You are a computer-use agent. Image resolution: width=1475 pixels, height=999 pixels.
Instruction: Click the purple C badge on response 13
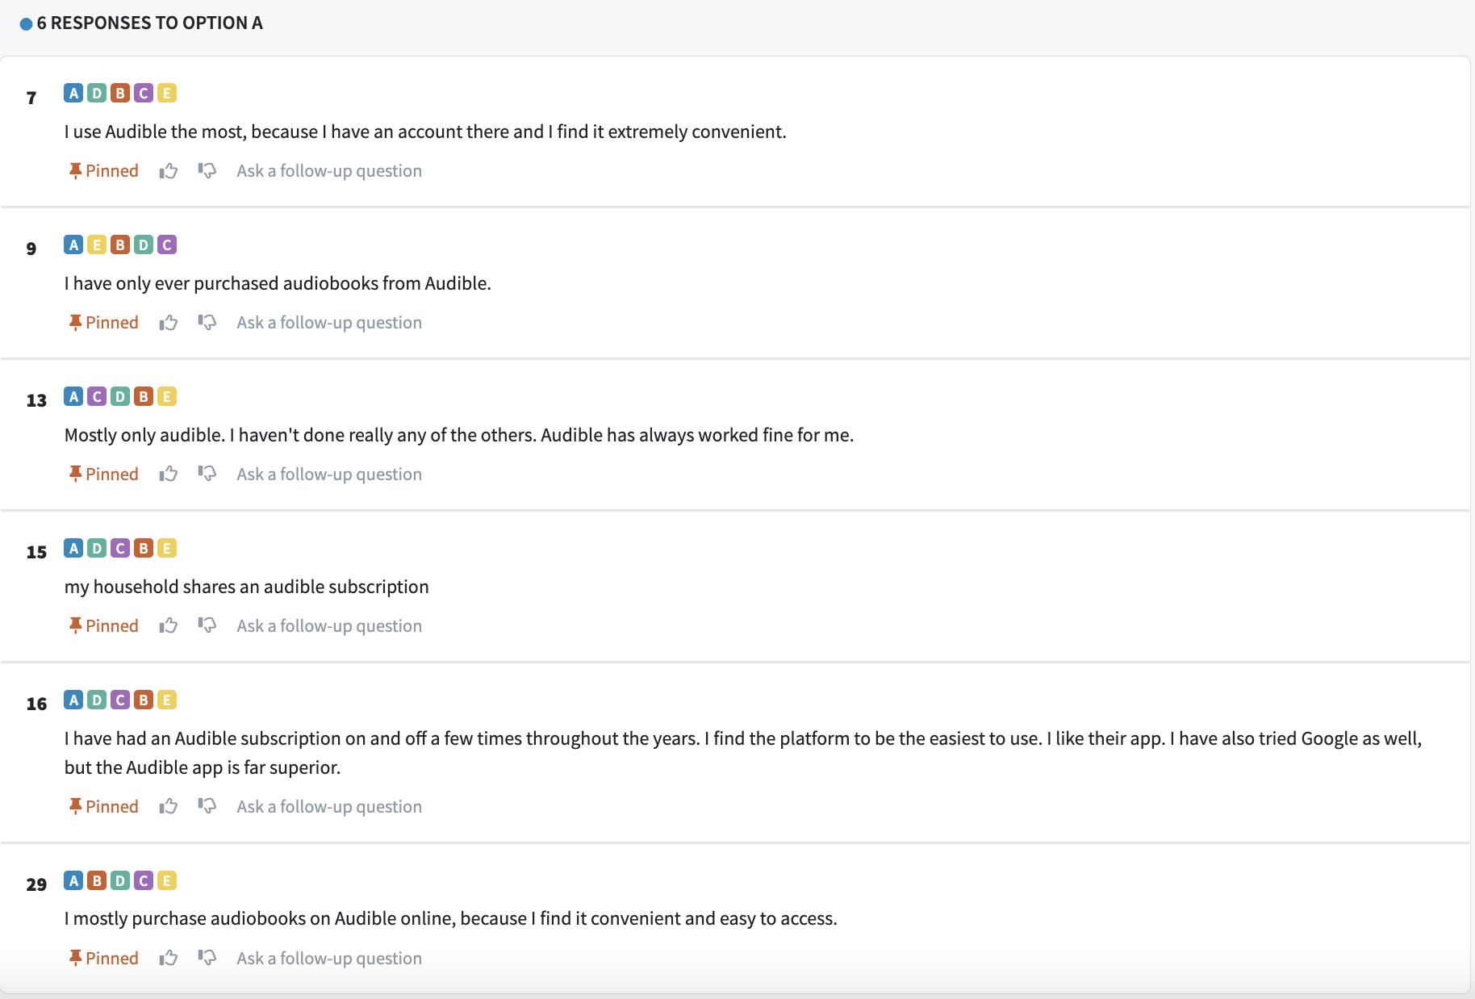point(97,396)
